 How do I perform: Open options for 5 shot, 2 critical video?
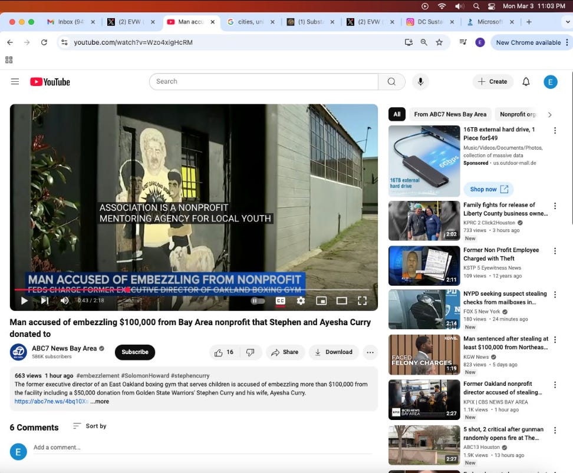pos(555,430)
